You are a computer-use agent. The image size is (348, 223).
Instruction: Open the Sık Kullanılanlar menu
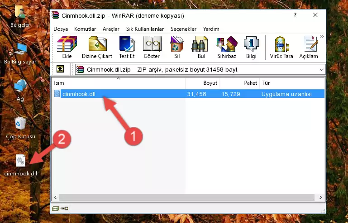145,29
